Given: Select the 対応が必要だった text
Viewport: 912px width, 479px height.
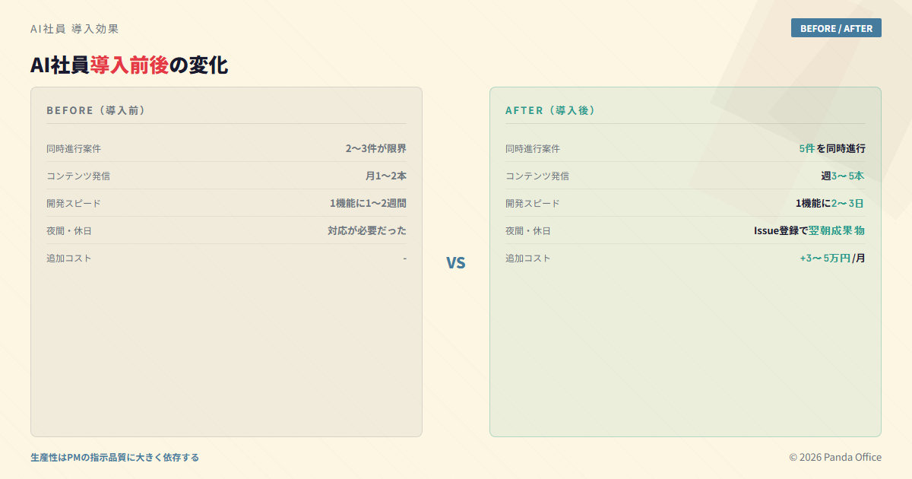Looking at the screenshot, I should (366, 230).
